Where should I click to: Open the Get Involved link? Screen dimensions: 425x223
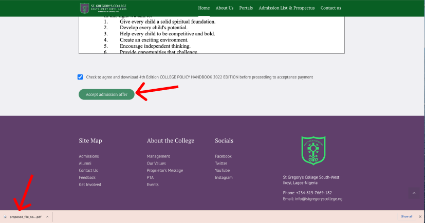(x=90, y=185)
